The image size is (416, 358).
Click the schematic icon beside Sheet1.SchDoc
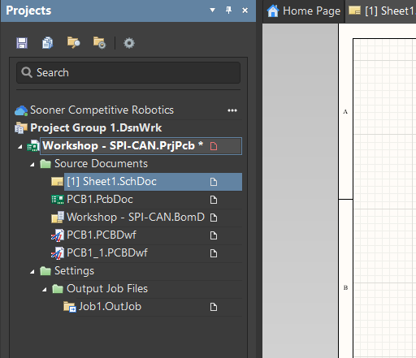(x=57, y=182)
